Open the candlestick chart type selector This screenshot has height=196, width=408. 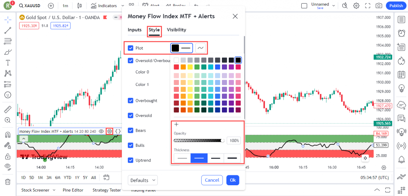80,6
